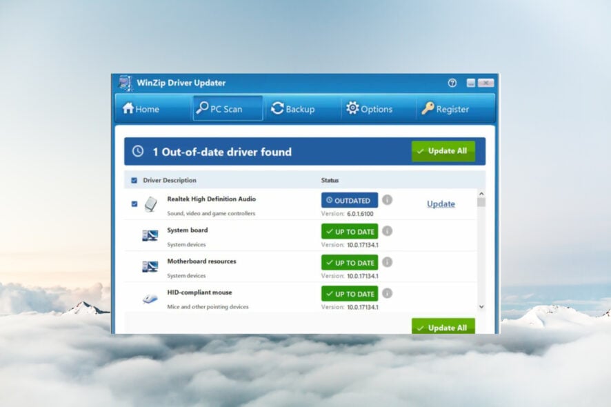Show info for Realtek High Definition Audio

(x=387, y=199)
